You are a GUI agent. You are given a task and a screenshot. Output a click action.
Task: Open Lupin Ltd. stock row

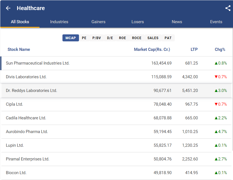[x=116, y=145]
